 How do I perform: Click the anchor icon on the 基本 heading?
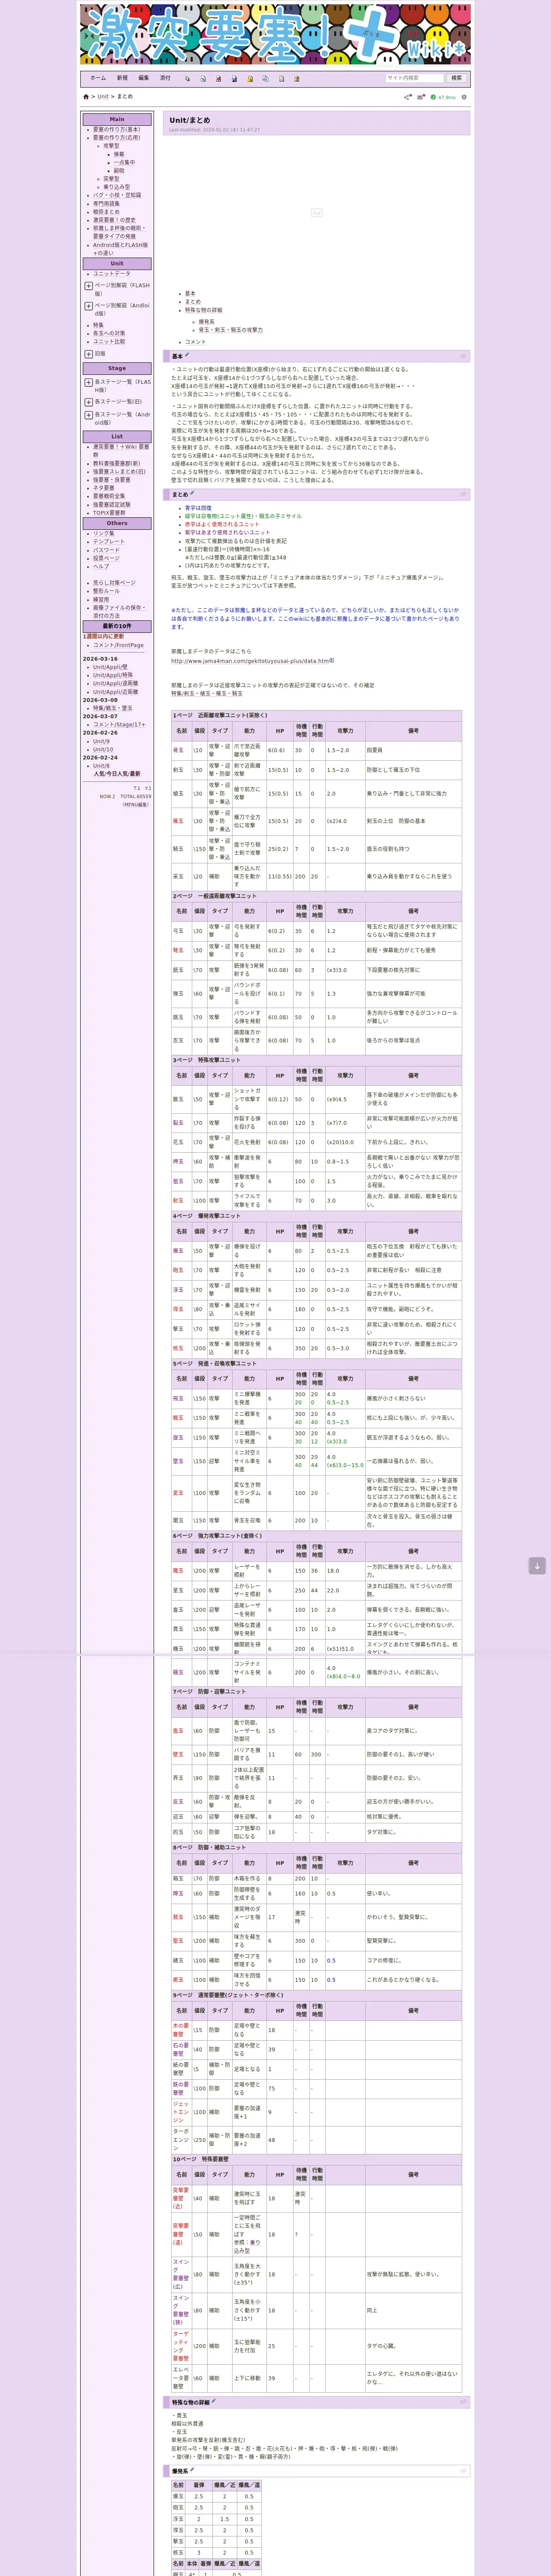[463, 356]
